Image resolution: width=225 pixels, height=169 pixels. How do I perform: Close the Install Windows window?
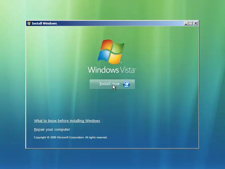click(196, 23)
